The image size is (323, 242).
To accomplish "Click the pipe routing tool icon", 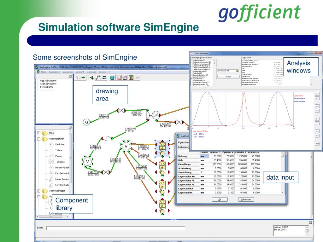I will pyautogui.click(x=98, y=78).
